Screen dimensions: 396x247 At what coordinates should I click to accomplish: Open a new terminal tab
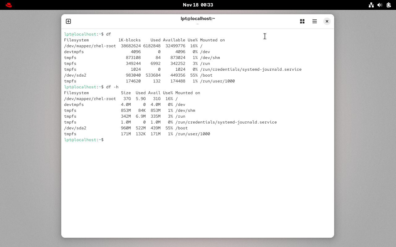point(68,21)
